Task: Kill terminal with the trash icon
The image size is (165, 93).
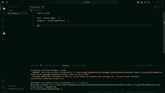Action: [x=152, y=65]
